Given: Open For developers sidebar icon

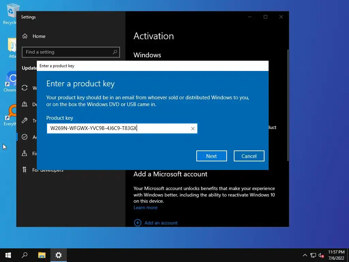Looking at the screenshot, I should (x=25, y=170).
